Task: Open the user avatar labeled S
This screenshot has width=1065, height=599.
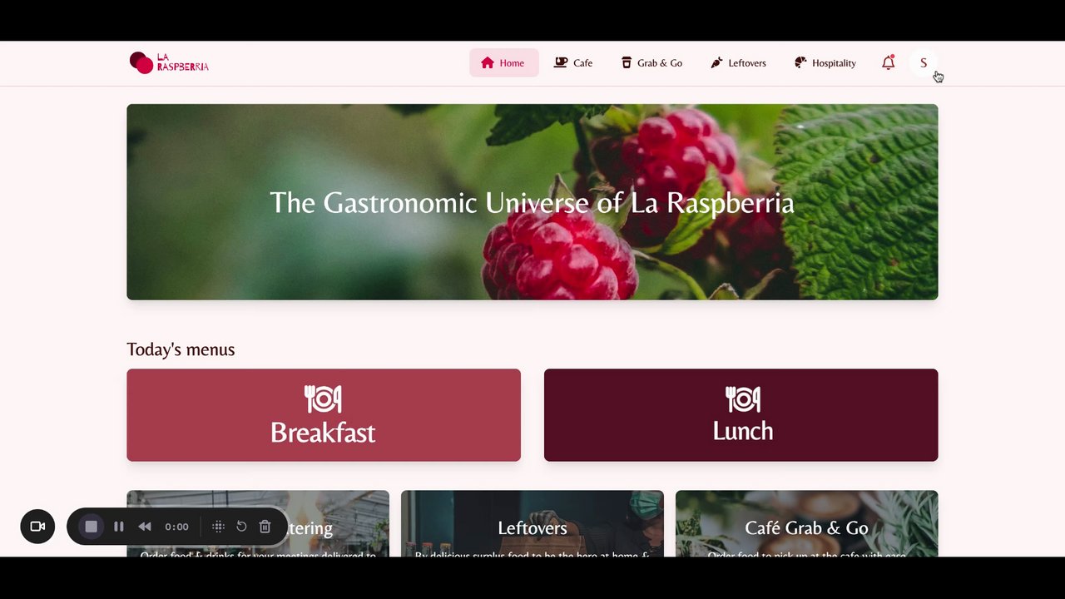Action: tap(924, 63)
